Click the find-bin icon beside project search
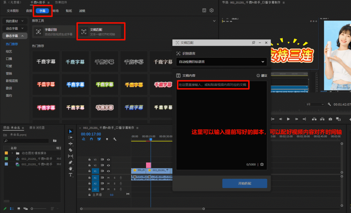 pyautogui.click(x=55, y=141)
